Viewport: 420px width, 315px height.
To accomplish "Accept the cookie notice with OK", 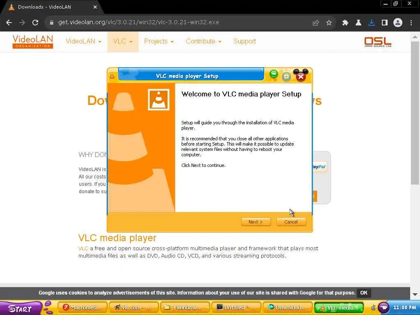I will pos(364,293).
